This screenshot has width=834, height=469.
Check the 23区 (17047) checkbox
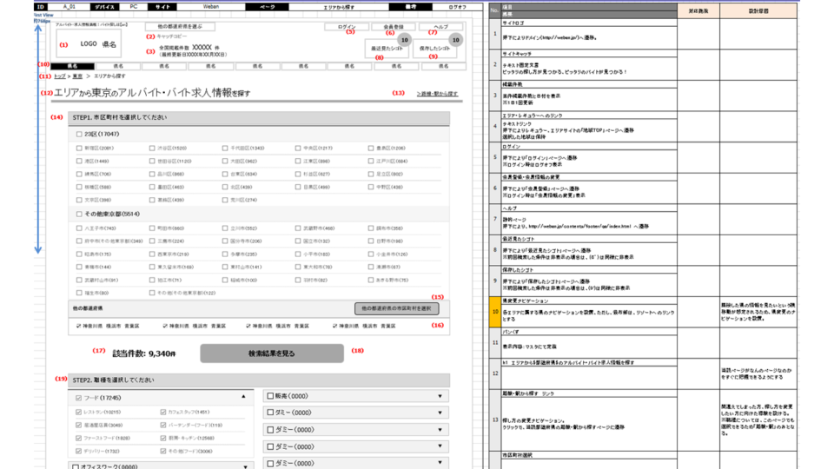[80, 135]
